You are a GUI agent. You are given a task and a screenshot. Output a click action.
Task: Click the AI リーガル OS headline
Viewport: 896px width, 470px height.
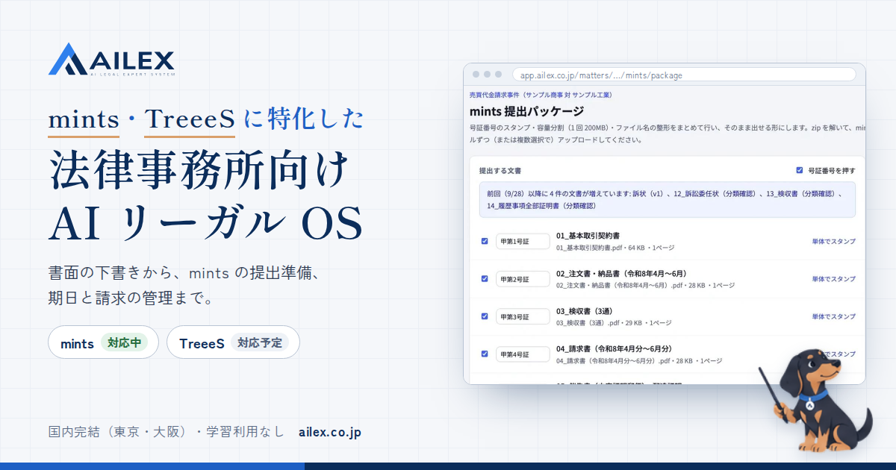click(x=205, y=222)
